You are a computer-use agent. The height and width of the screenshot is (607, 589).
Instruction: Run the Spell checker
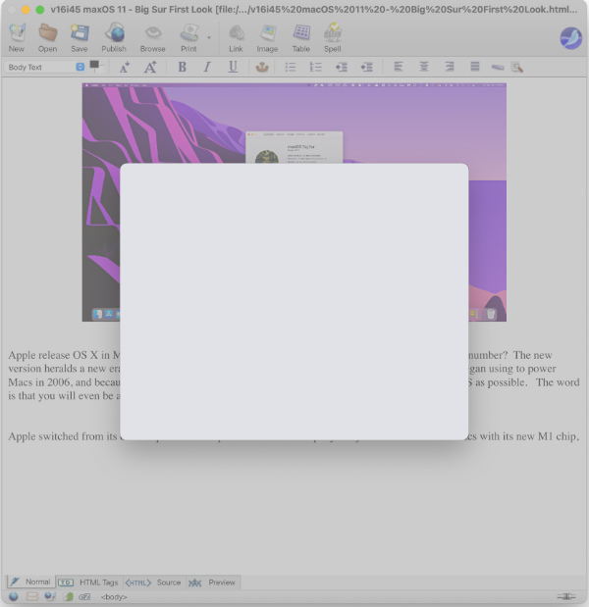coord(333,35)
